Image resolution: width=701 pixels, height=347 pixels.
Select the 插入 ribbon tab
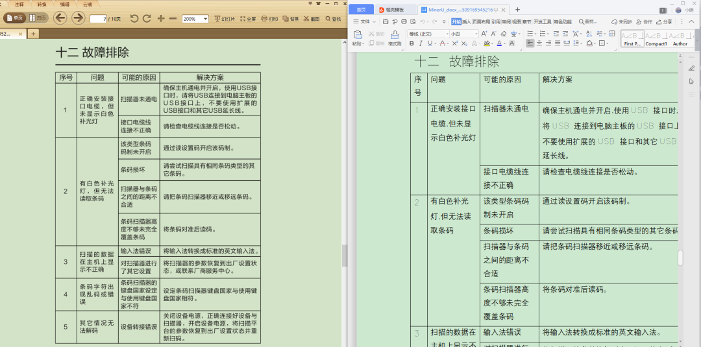coord(466,21)
